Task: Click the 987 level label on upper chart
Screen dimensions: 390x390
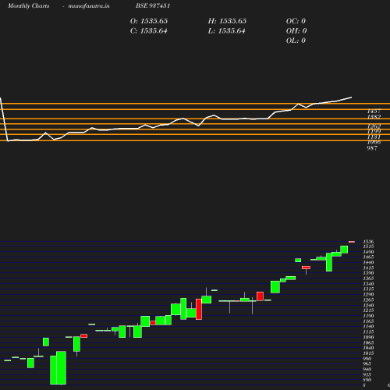Action: click(x=372, y=148)
